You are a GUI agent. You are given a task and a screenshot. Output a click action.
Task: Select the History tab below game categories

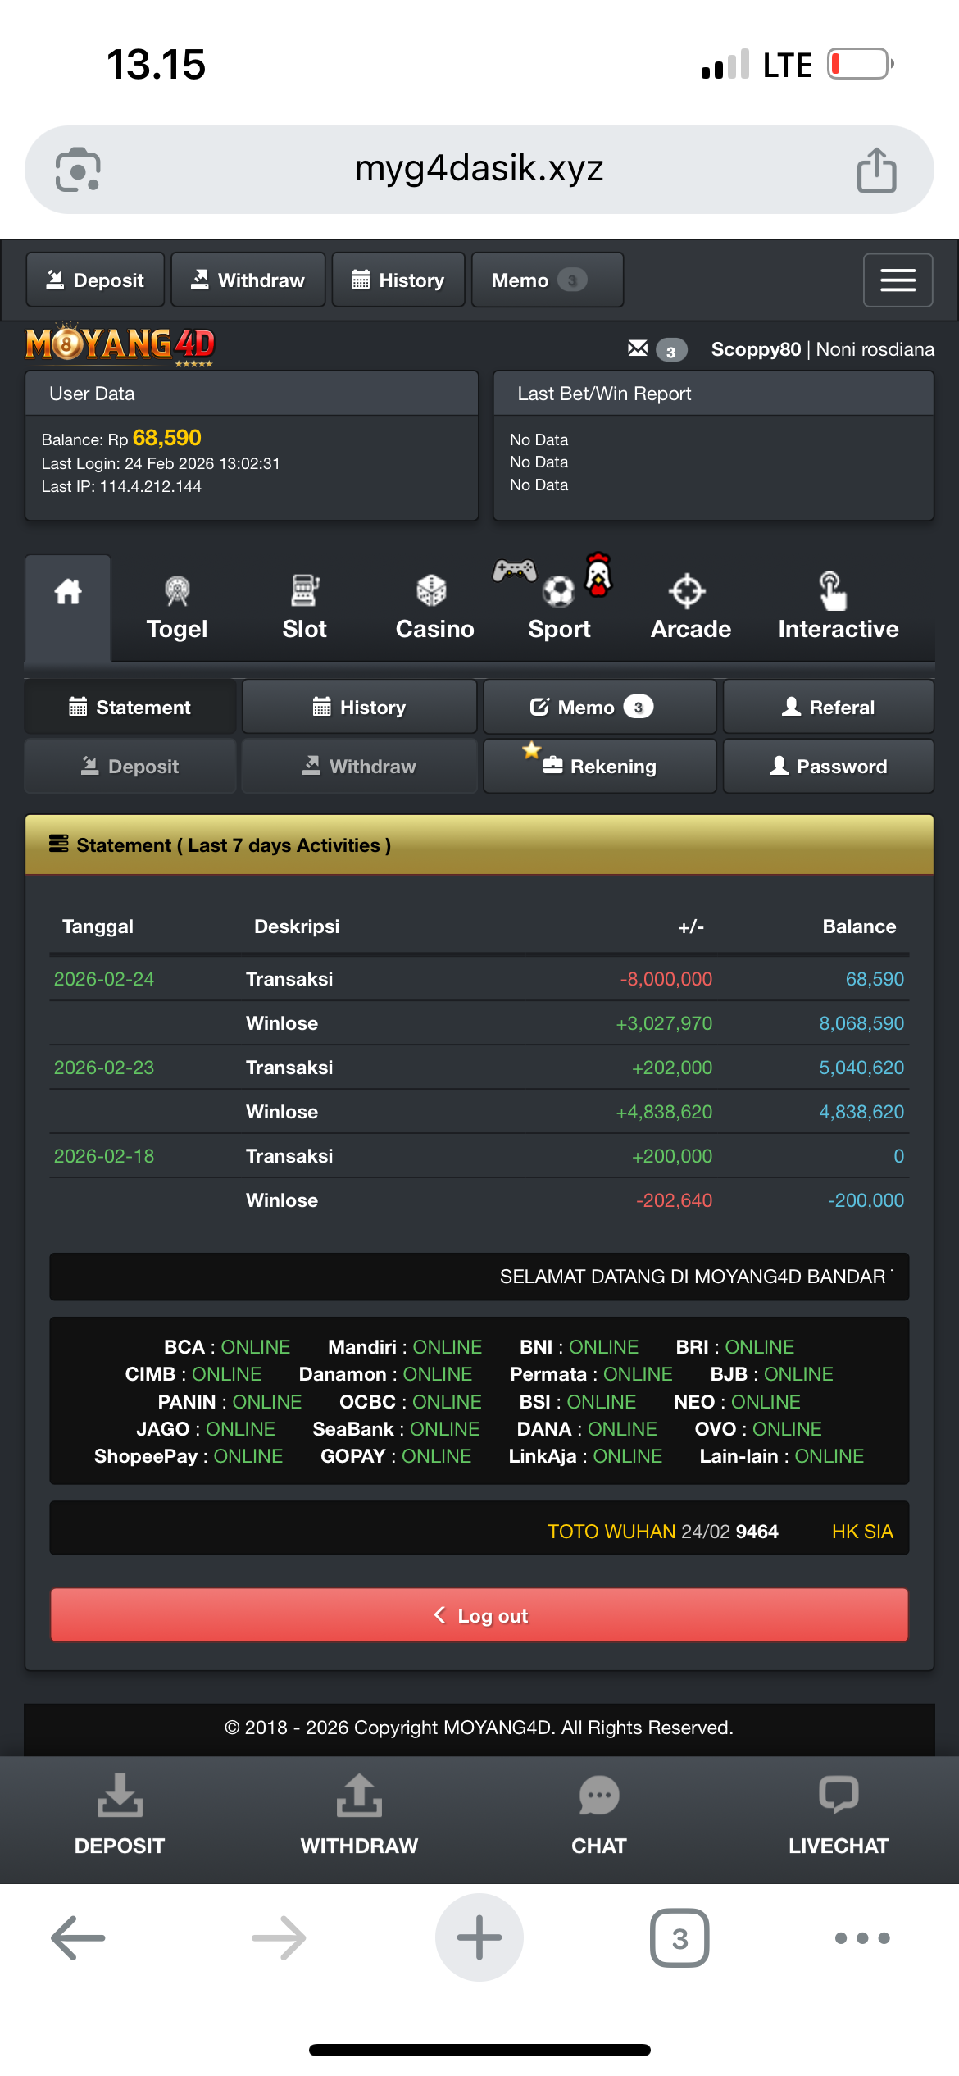pos(360,707)
